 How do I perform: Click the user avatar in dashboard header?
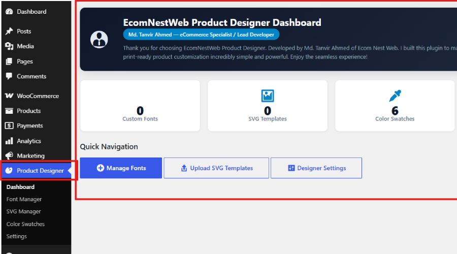tap(99, 39)
